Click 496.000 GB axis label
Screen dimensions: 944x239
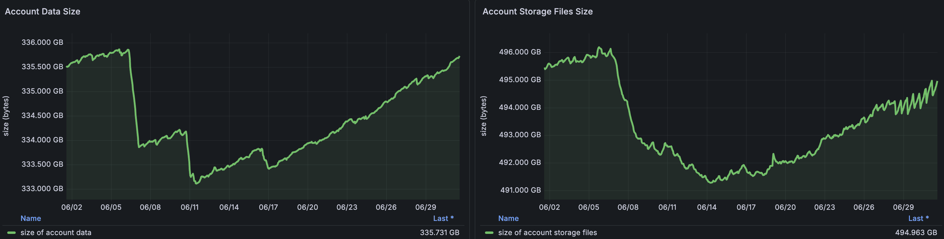520,52
